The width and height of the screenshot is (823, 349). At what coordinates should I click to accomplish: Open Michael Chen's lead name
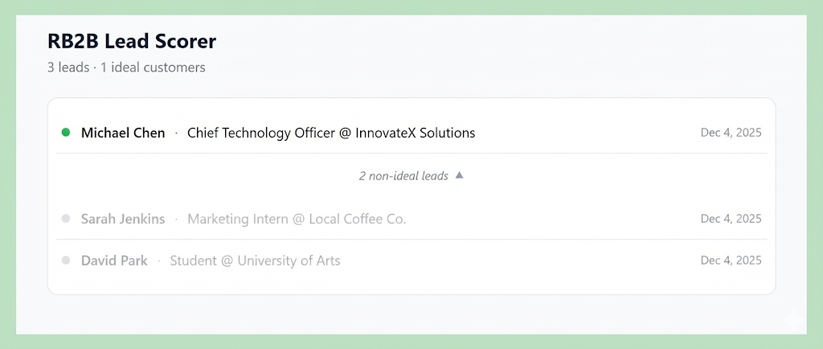click(123, 133)
